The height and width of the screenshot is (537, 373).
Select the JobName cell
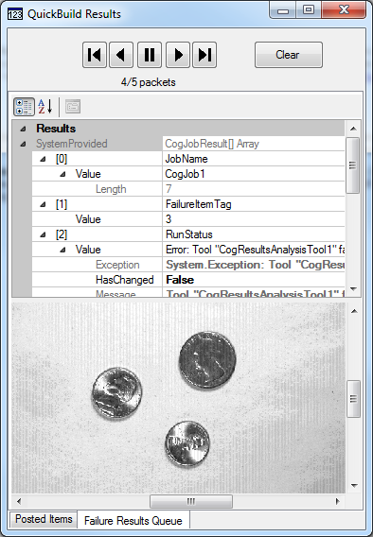click(x=254, y=159)
